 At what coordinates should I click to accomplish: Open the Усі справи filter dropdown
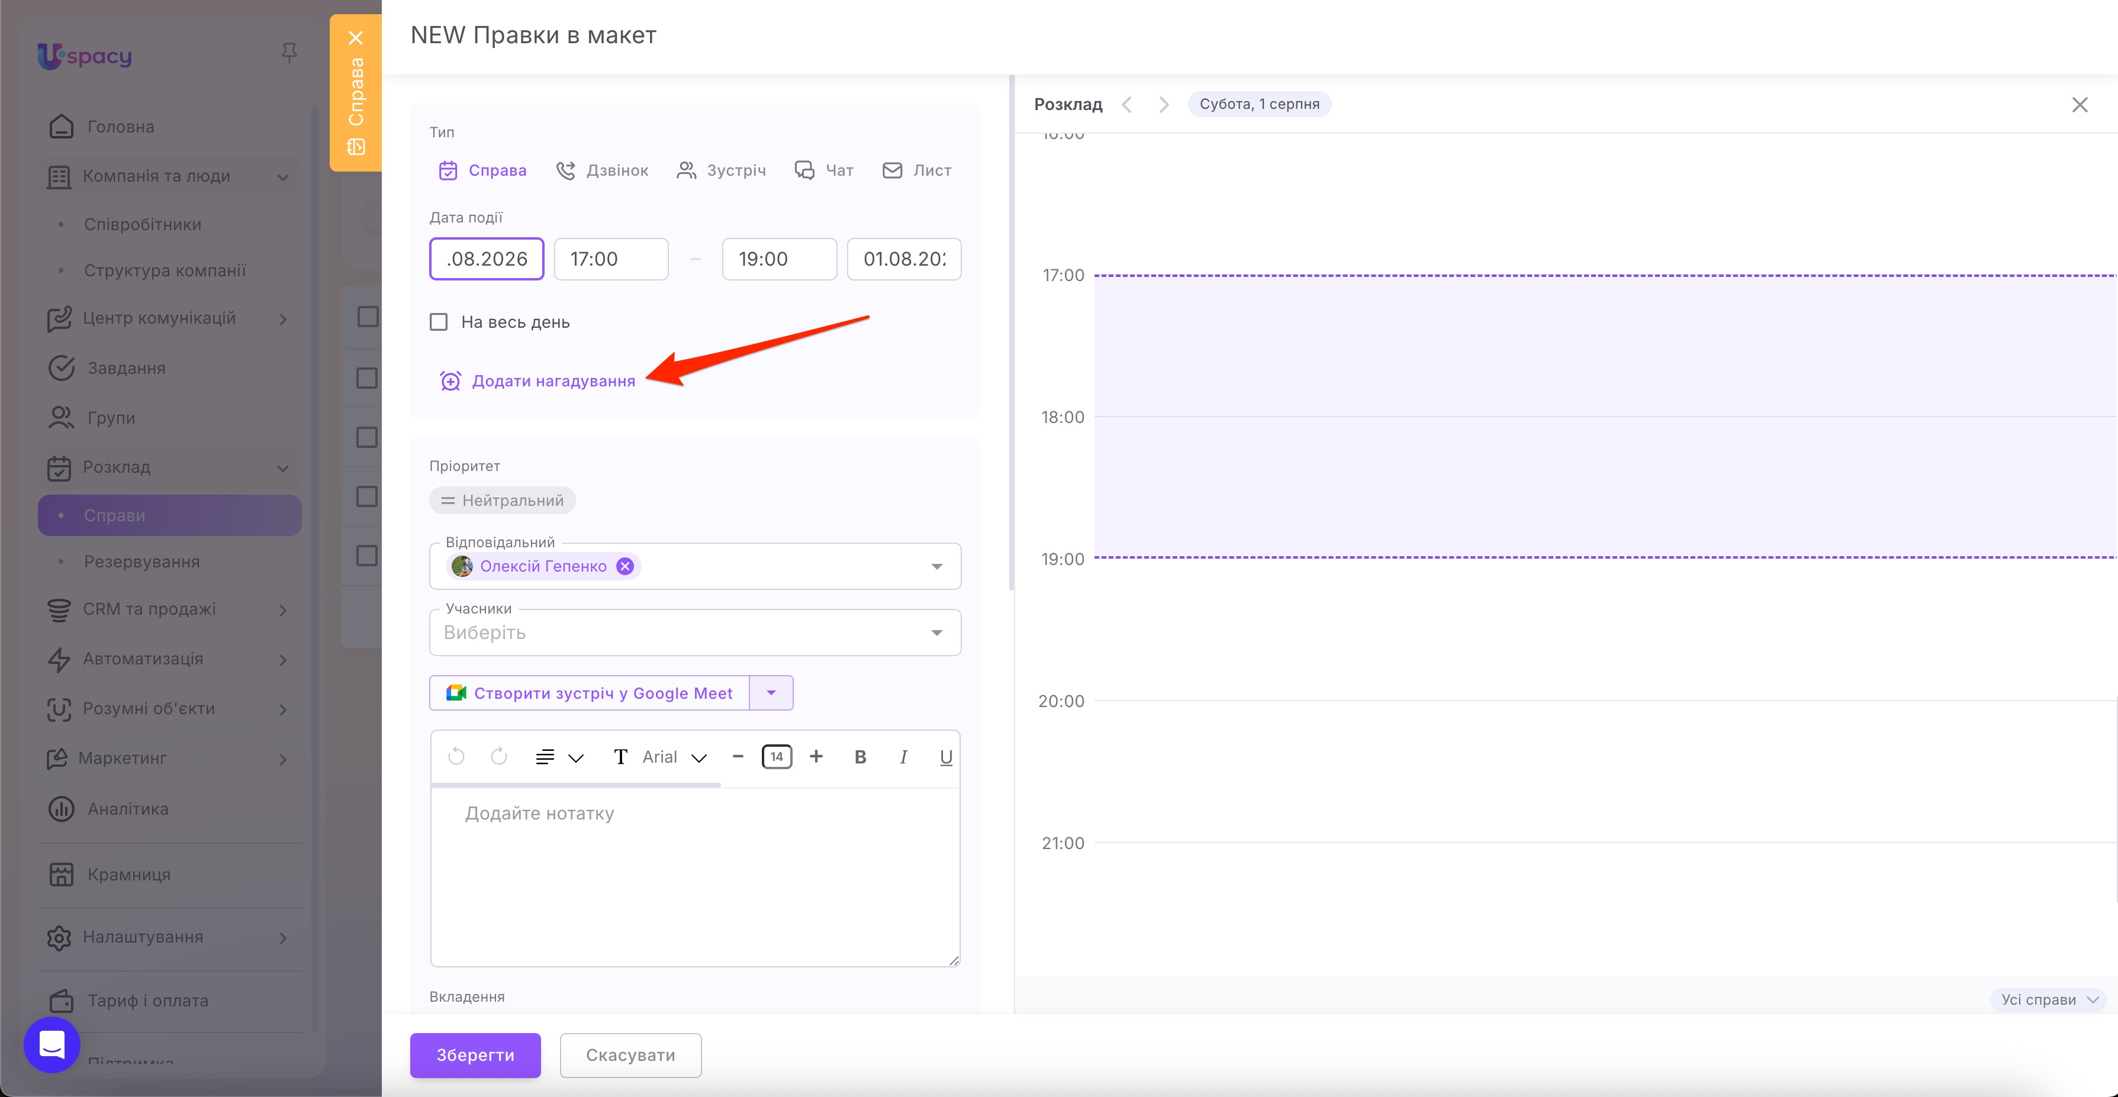pos(2049,999)
